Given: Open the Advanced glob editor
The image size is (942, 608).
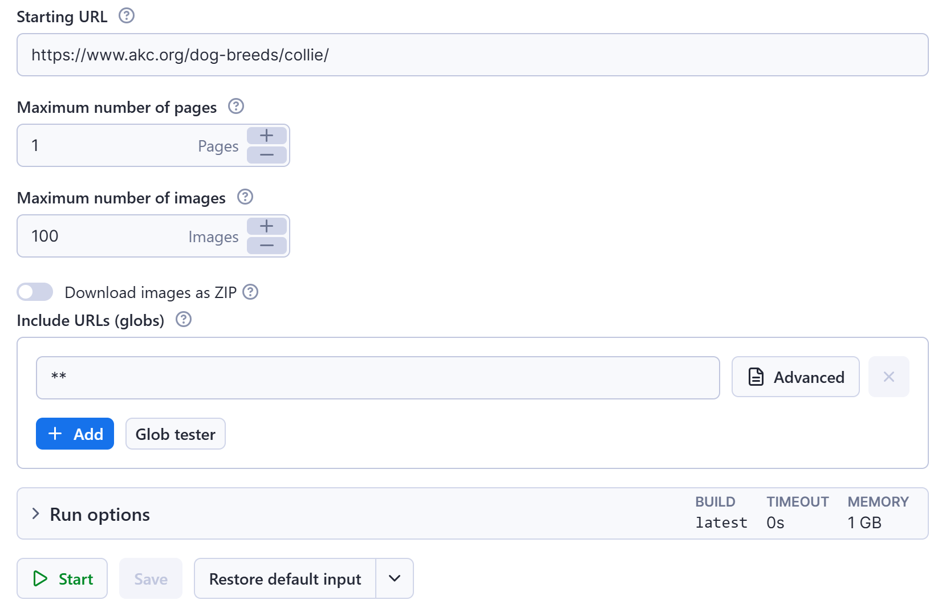Looking at the screenshot, I should tap(795, 377).
